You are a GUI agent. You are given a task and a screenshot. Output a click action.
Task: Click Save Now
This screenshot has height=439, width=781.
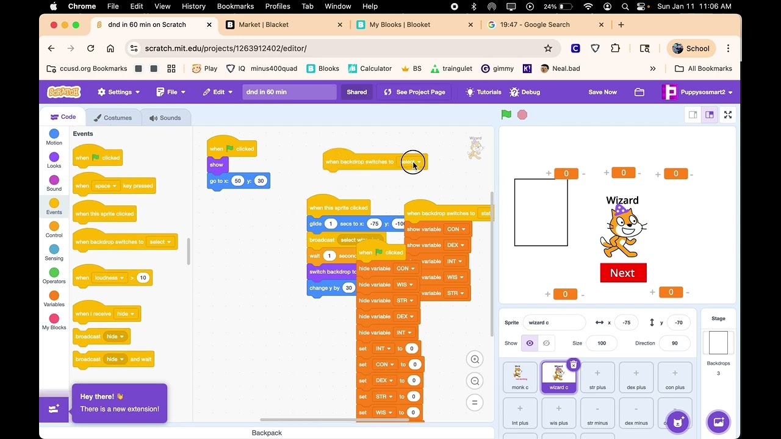tap(603, 92)
